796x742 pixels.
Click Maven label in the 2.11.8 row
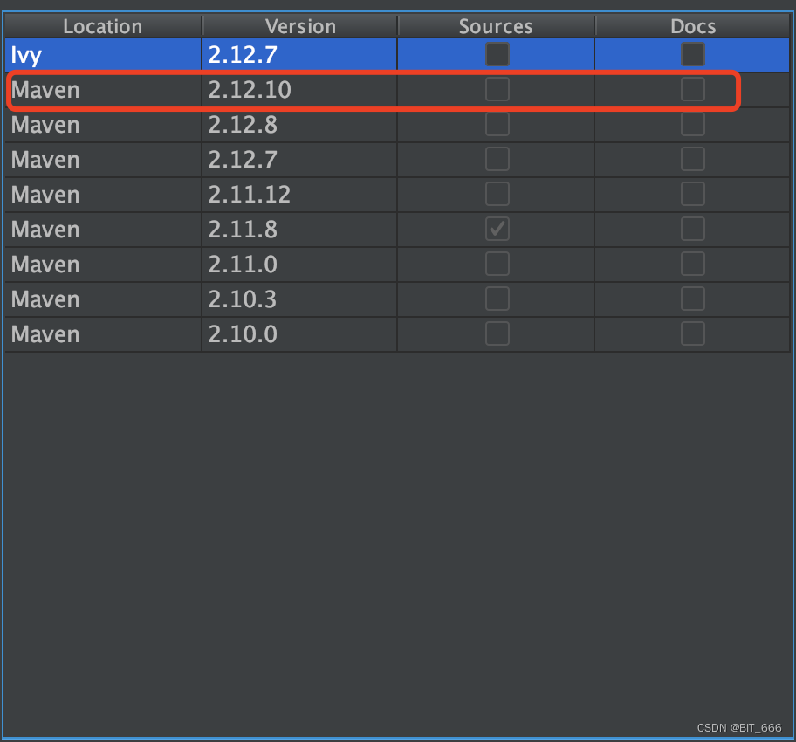45,230
